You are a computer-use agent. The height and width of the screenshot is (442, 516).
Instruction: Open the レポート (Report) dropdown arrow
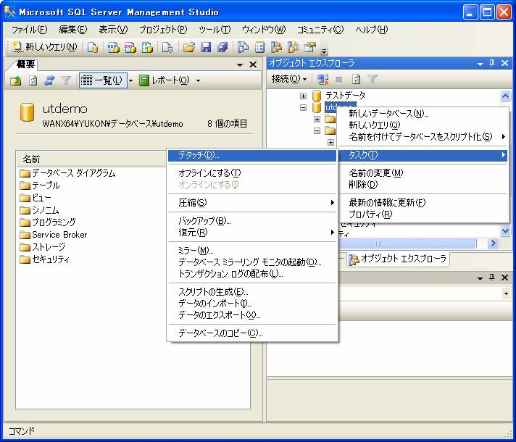coord(198,80)
